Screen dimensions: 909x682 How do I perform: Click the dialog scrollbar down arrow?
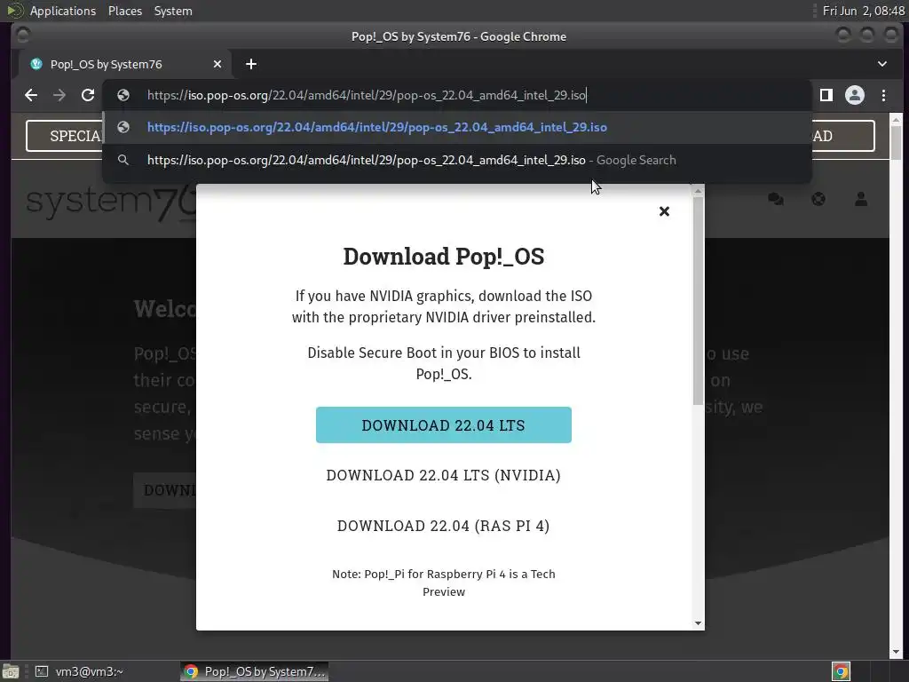698,623
